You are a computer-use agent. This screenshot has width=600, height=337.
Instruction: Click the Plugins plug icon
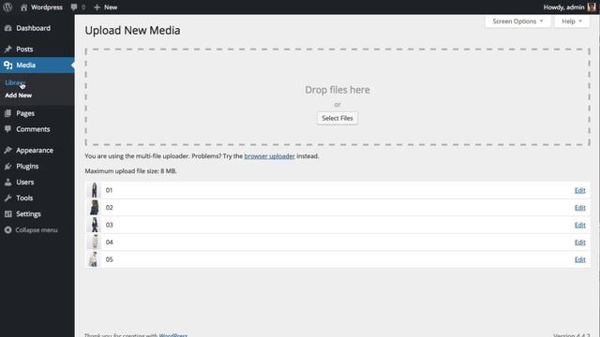[x=8, y=167]
